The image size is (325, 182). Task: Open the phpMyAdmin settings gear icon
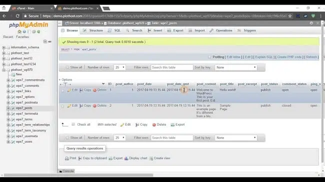(34, 31)
